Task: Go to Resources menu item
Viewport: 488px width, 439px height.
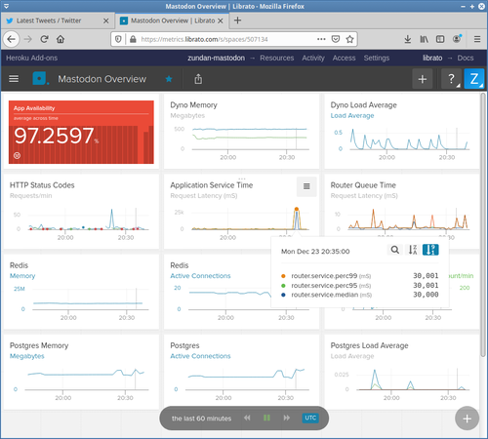Action: click(277, 58)
